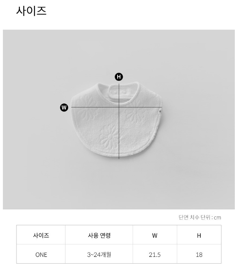Viewport: 237px width, 268px height.
Task: Click the 단면 치수 단위 : cm note
Action: pos(200,217)
